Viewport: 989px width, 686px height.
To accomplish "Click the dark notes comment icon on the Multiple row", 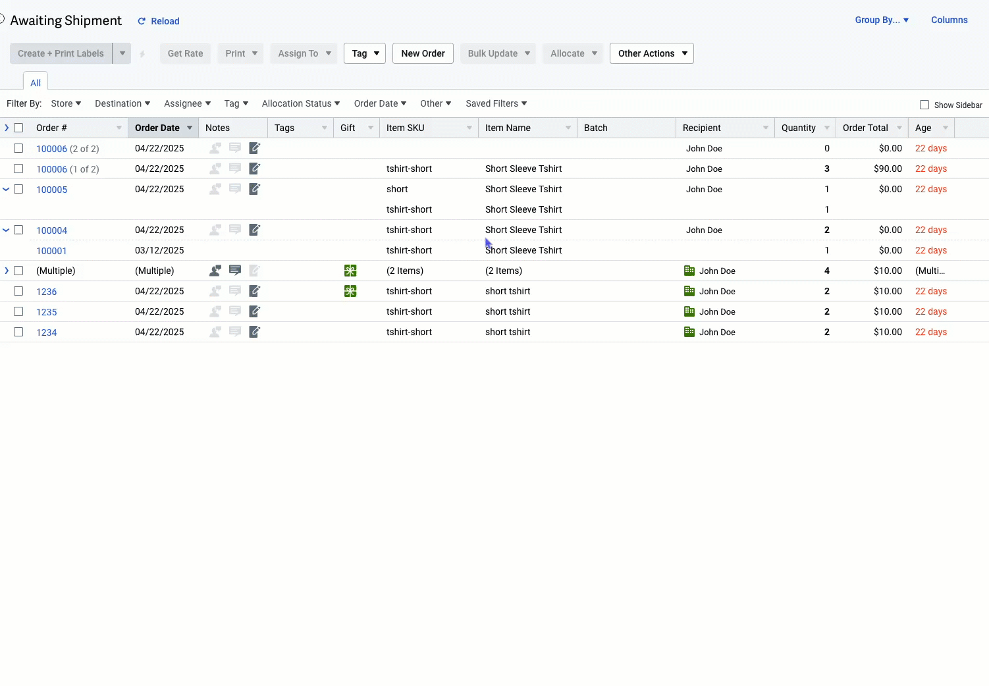I will 235,270.
